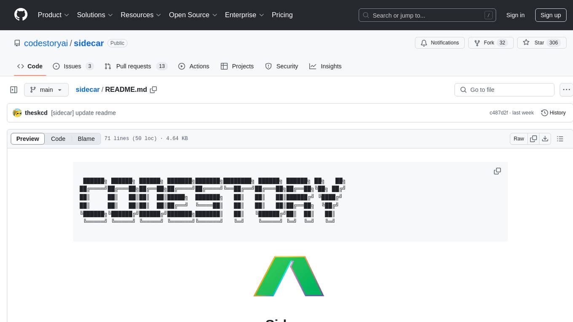Viewport: 573px width, 322px height.
Task: Open the Pricing page
Action: [x=282, y=15]
